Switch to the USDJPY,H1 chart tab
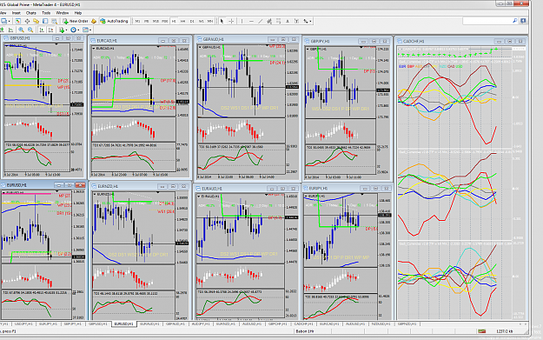The image size is (543, 340). pos(23,323)
